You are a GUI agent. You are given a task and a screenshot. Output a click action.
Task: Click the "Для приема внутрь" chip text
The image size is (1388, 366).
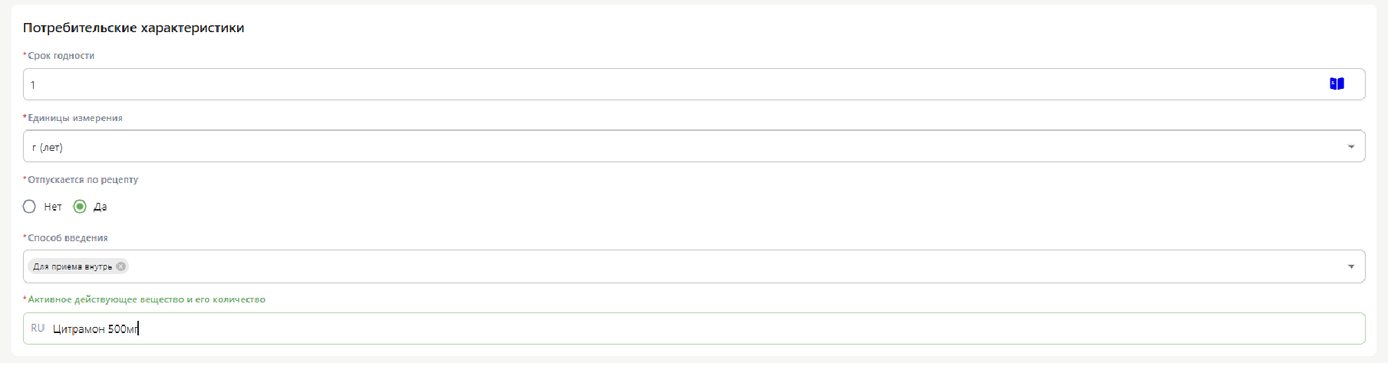[72, 266]
